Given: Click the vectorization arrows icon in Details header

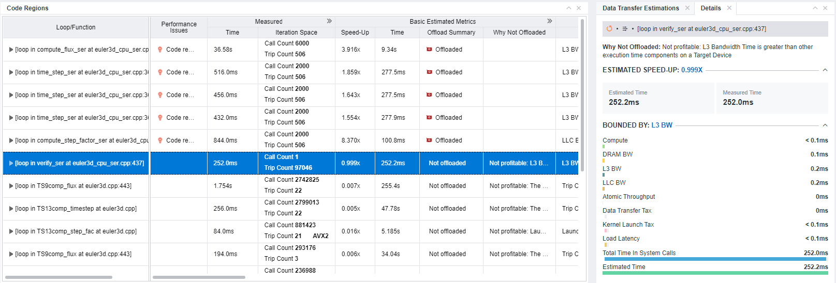Looking at the screenshot, I should click(x=625, y=29).
